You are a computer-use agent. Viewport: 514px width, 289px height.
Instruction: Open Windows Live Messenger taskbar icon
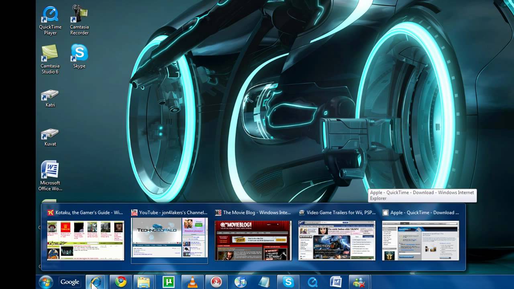tap(359, 282)
